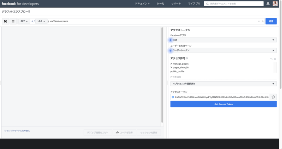Remove the manage_pages permission
The image size is (282, 149).
point(171,64)
